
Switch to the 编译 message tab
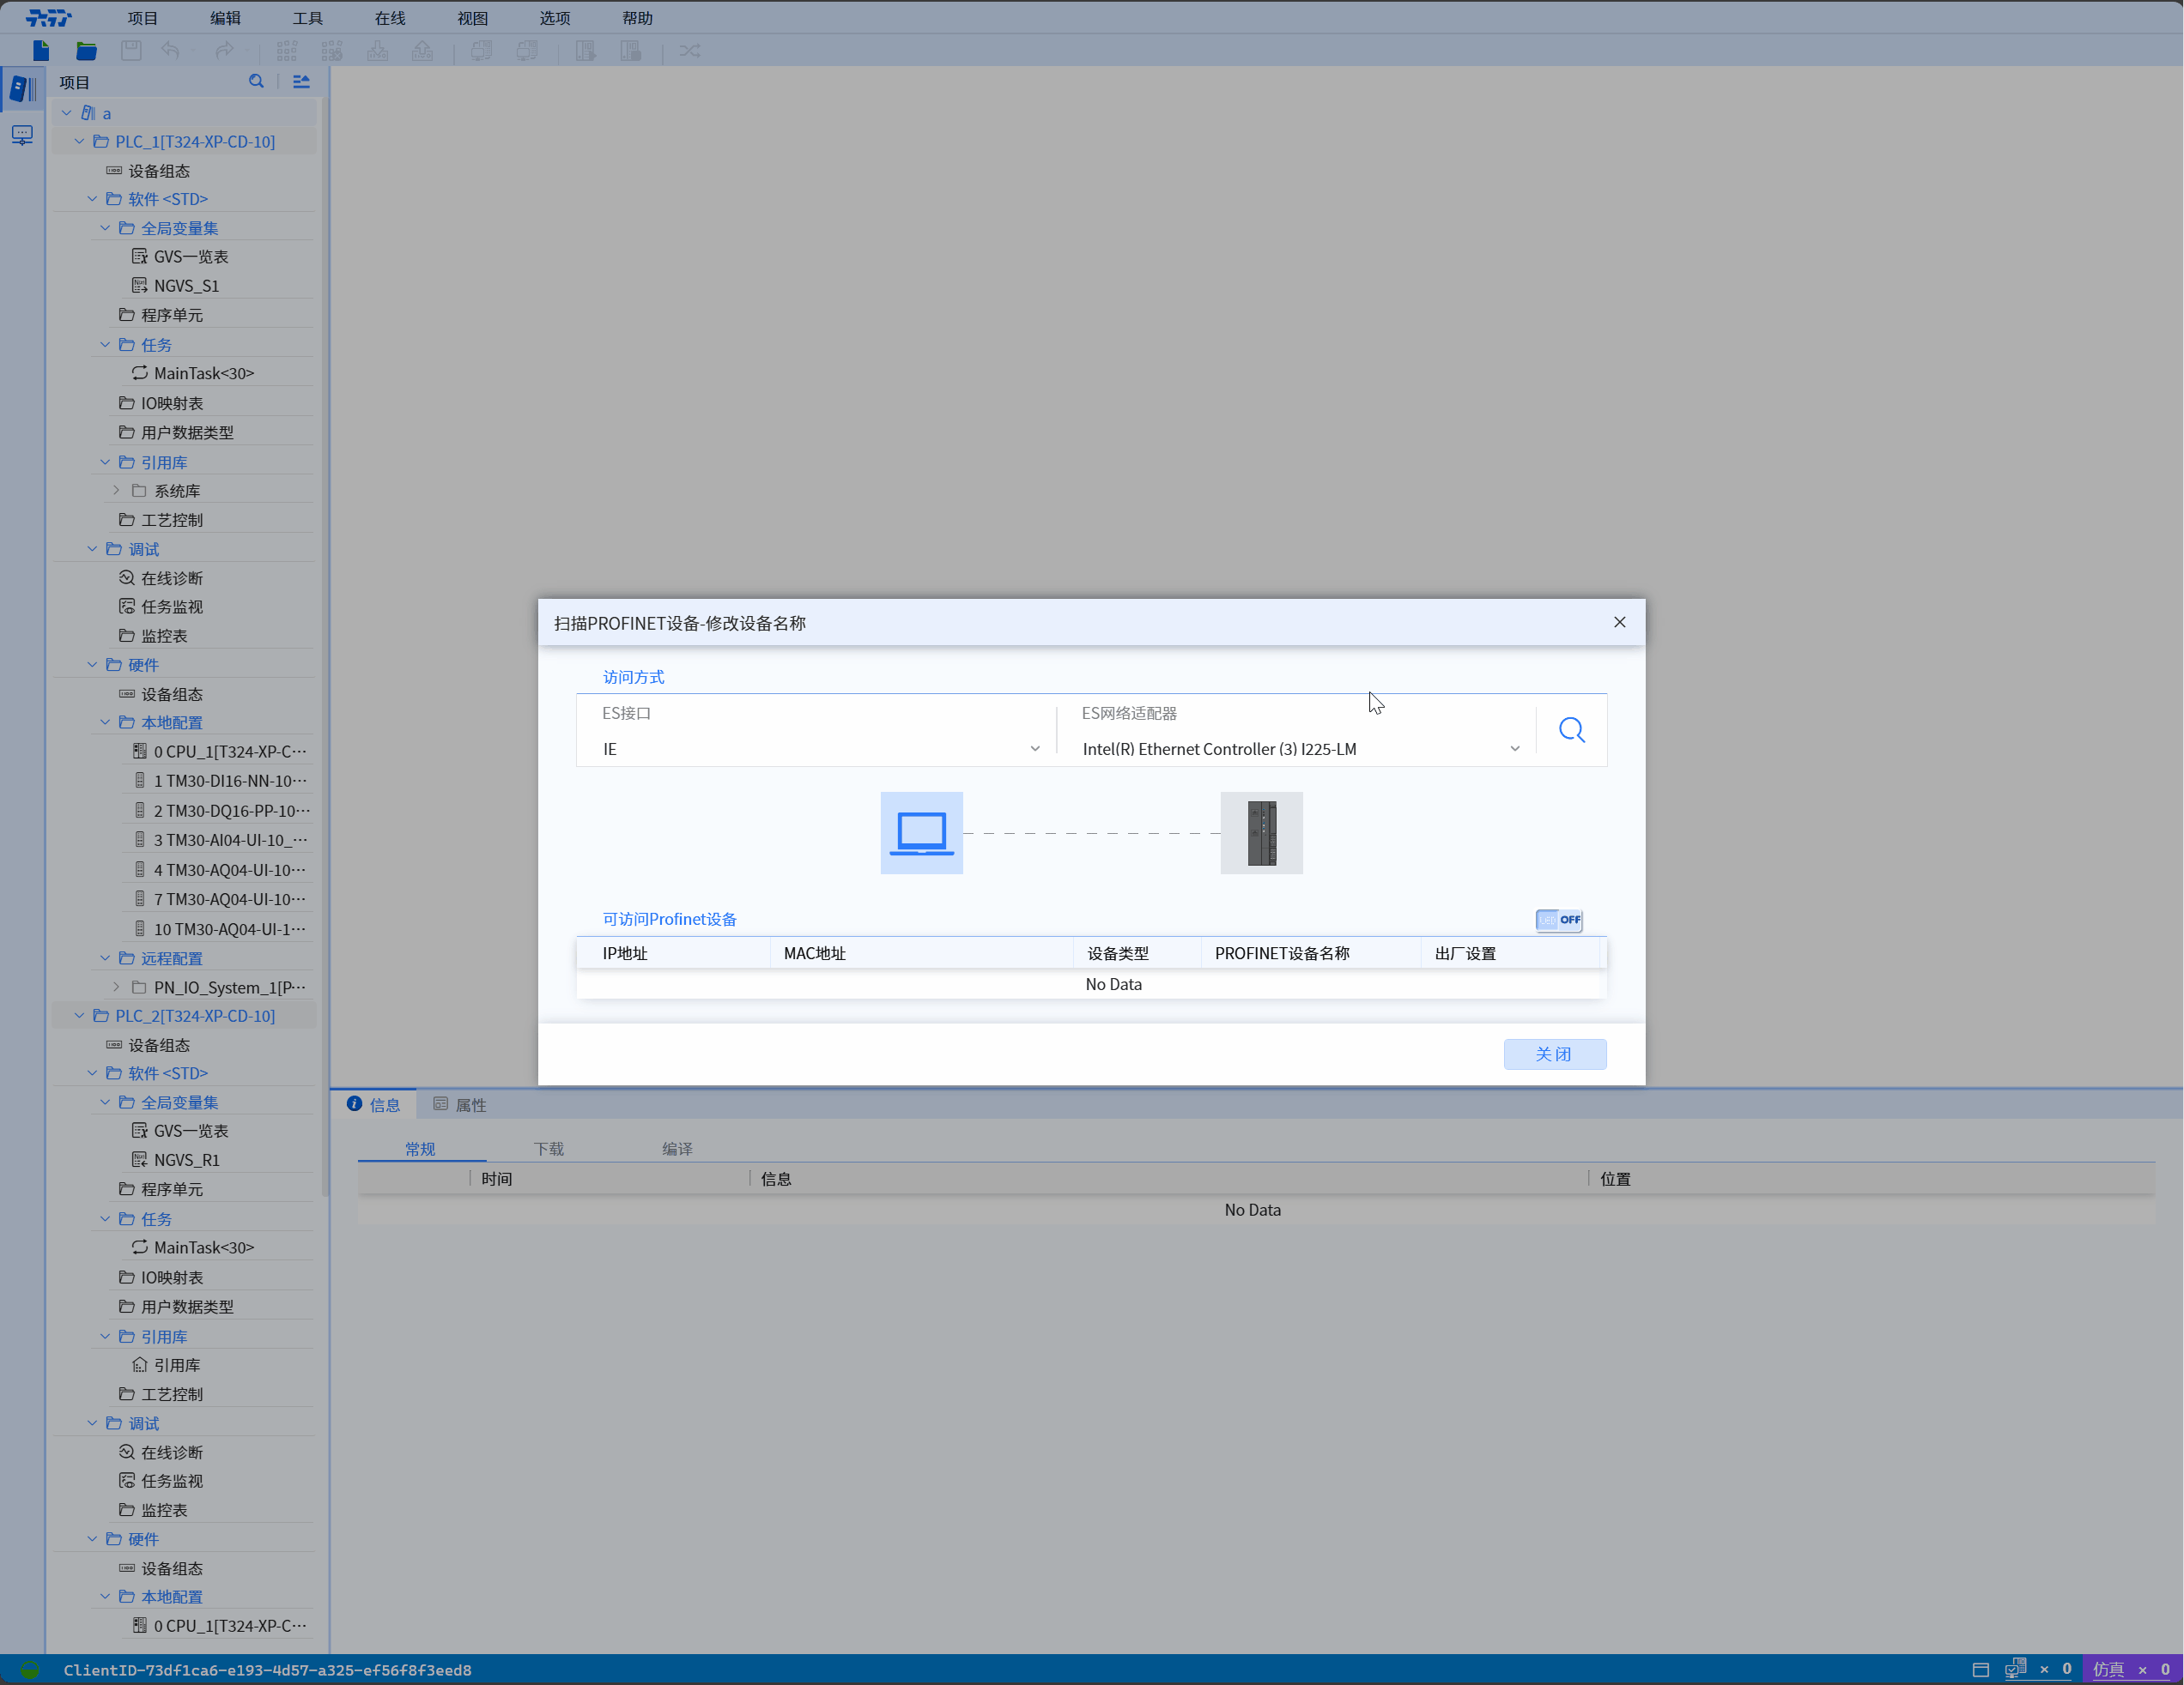pyautogui.click(x=677, y=1150)
